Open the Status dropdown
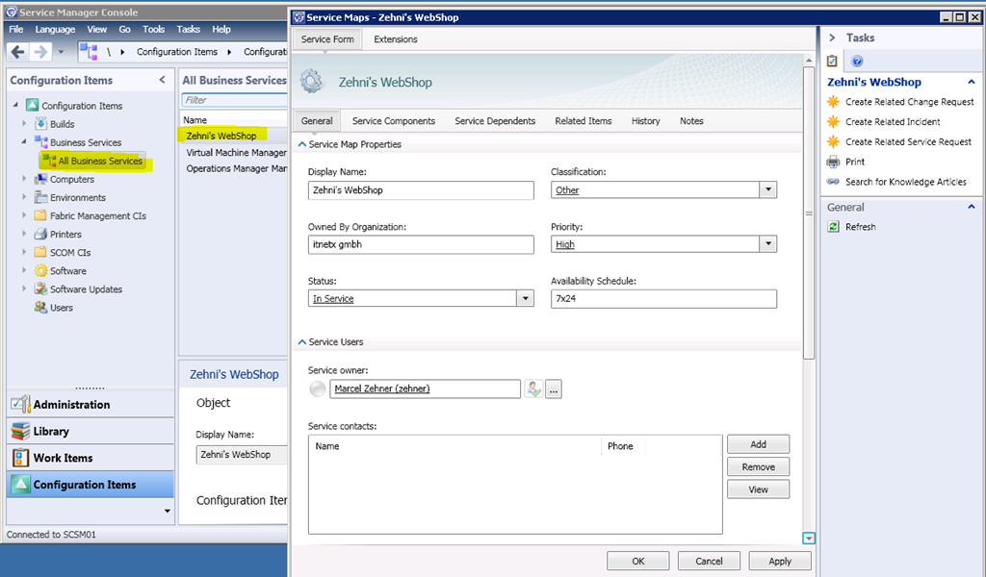Image resolution: width=986 pixels, height=577 pixels. pos(525,299)
